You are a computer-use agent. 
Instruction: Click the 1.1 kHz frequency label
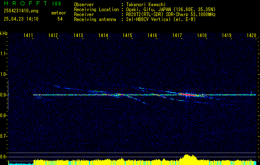click(3, 54)
